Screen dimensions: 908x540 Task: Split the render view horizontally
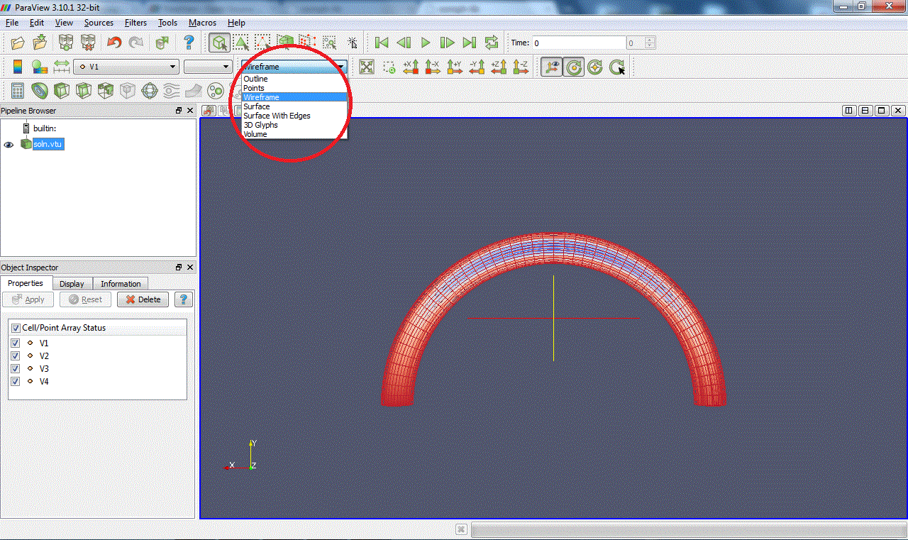[x=850, y=111]
